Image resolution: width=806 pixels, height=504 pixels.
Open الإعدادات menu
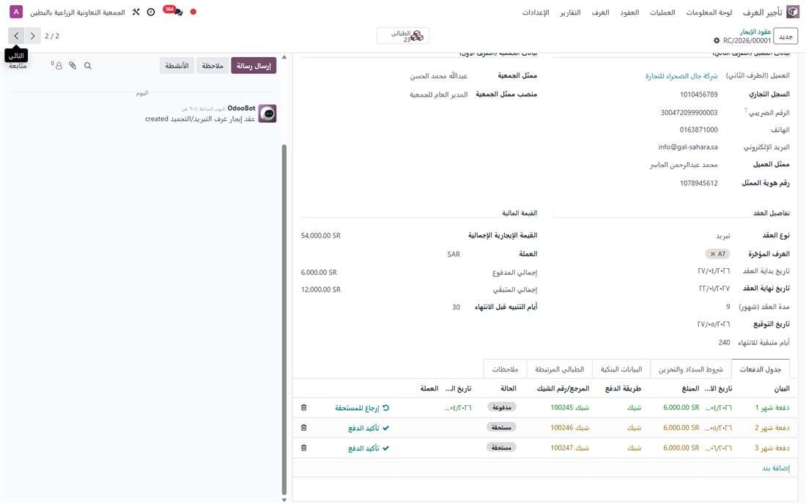536,12
